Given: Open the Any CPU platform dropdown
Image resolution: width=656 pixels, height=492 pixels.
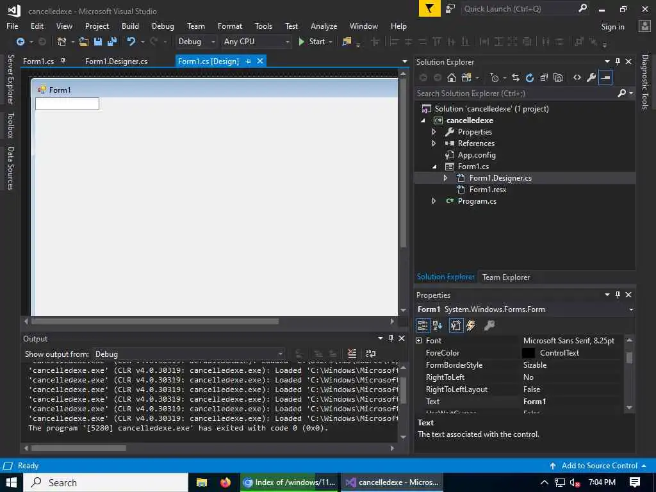Looking at the screenshot, I should pyautogui.click(x=287, y=42).
